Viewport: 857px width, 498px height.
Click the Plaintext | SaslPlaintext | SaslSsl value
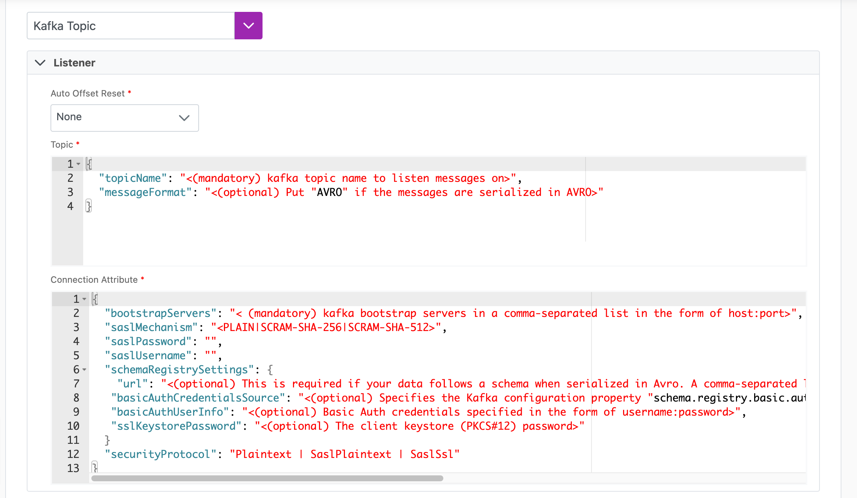point(345,454)
